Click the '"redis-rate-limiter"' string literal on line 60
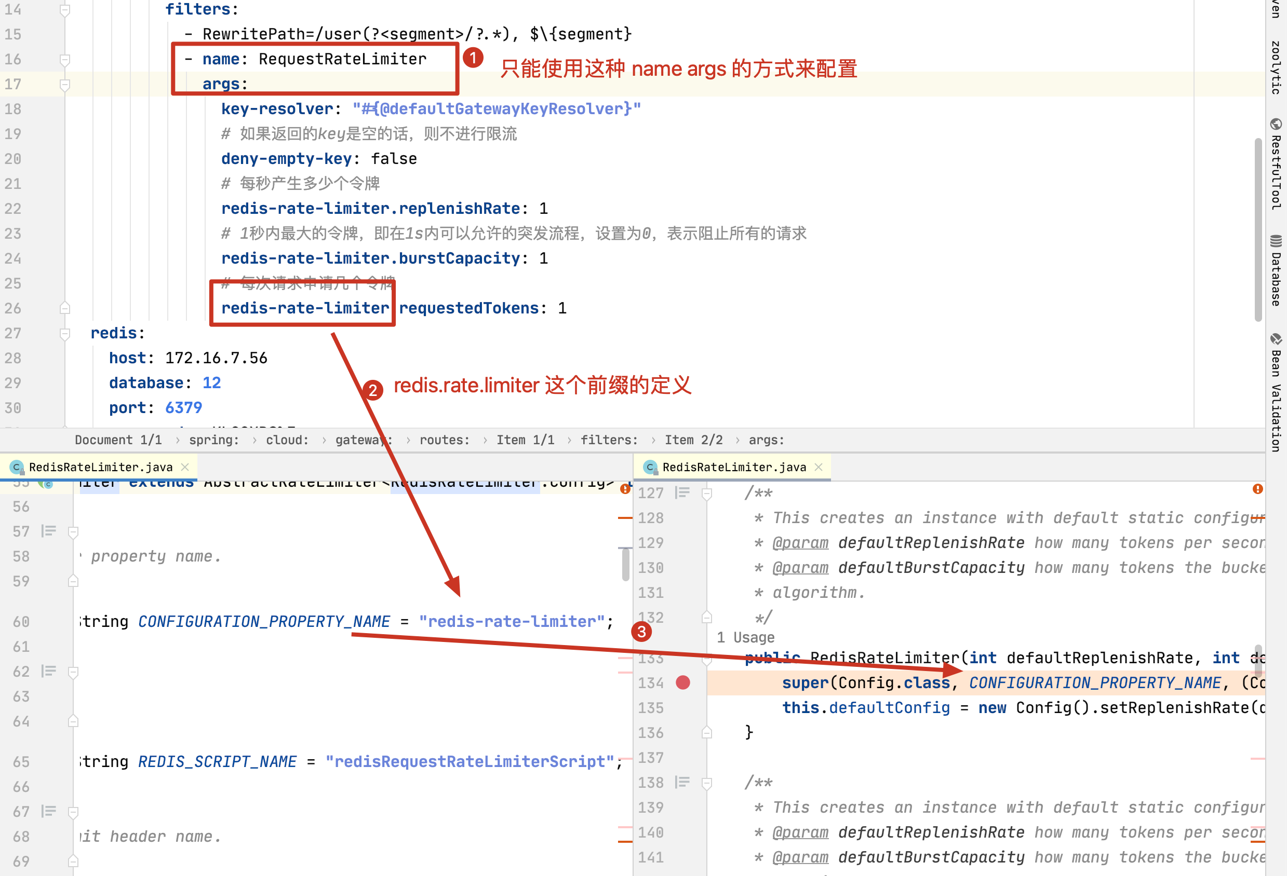Image resolution: width=1287 pixels, height=876 pixels. click(x=512, y=621)
